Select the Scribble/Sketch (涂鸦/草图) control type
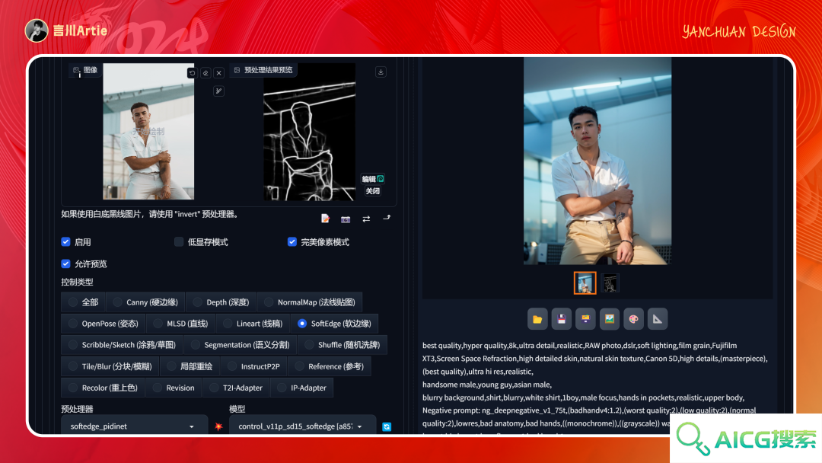The height and width of the screenshot is (463, 822). [122, 345]
